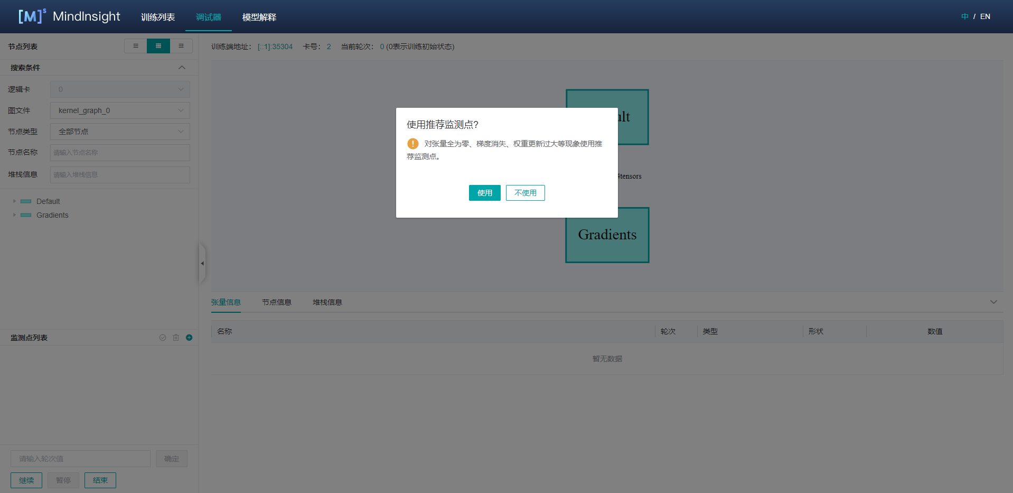Click the Gradients node color swatch in tree
This screenshot has height=493, width=1013.
pos(26,215)
